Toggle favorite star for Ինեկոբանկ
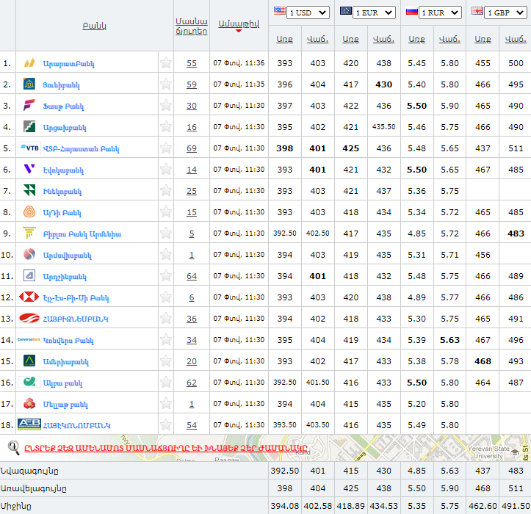 [x=166, y=190]
